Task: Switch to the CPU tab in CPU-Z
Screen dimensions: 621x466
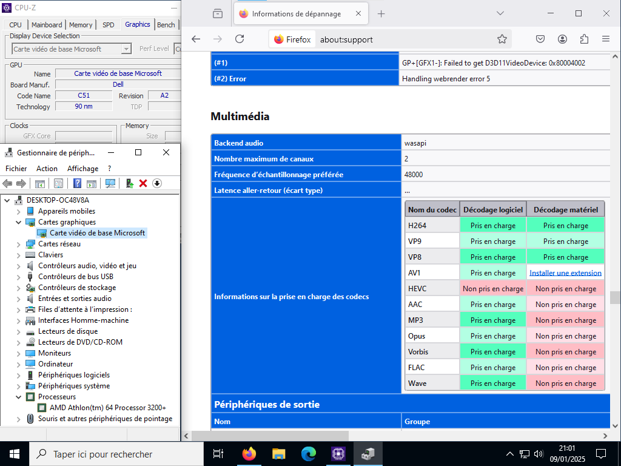Action: point(15,24)
